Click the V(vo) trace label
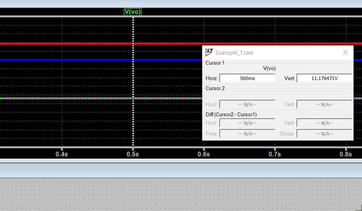362x211 pixels. 133,12
